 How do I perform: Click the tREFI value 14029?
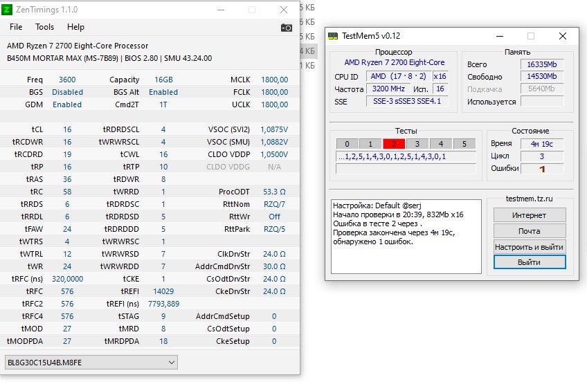163,291
